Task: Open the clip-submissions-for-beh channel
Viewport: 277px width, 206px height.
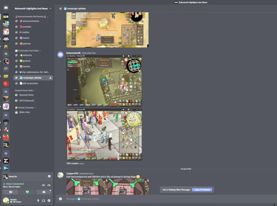Action: 33,72
